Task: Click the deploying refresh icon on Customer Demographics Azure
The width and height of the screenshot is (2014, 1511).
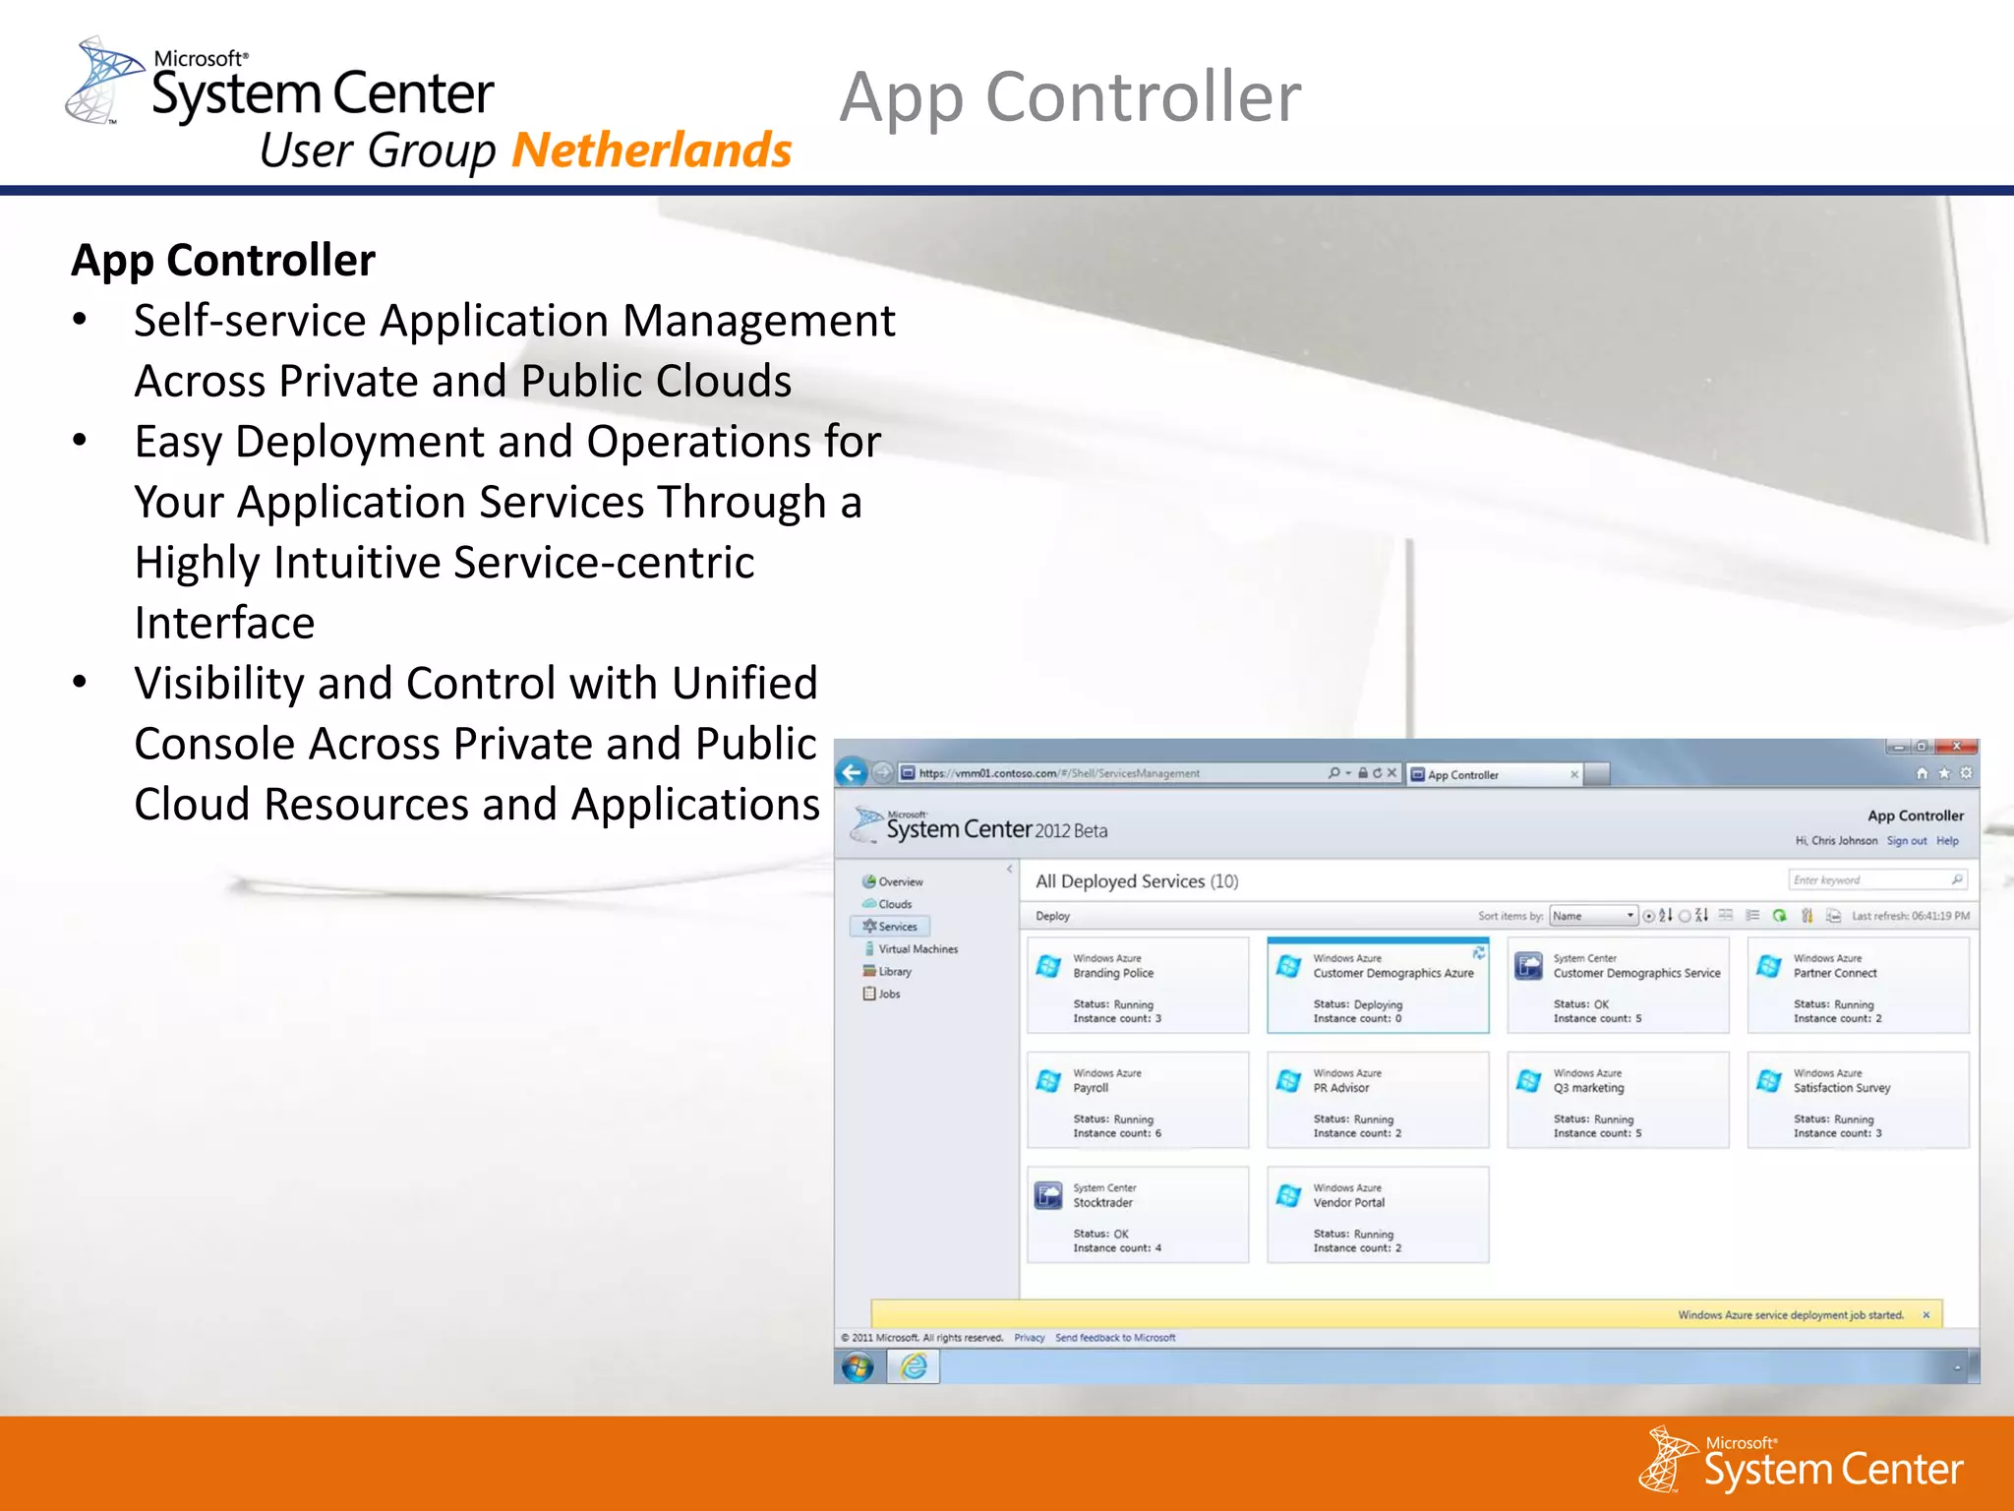Action: (x=1478, y=952)
